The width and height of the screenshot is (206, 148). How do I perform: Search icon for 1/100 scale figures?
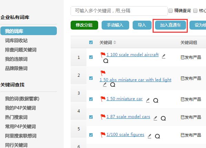click(157, 136)
